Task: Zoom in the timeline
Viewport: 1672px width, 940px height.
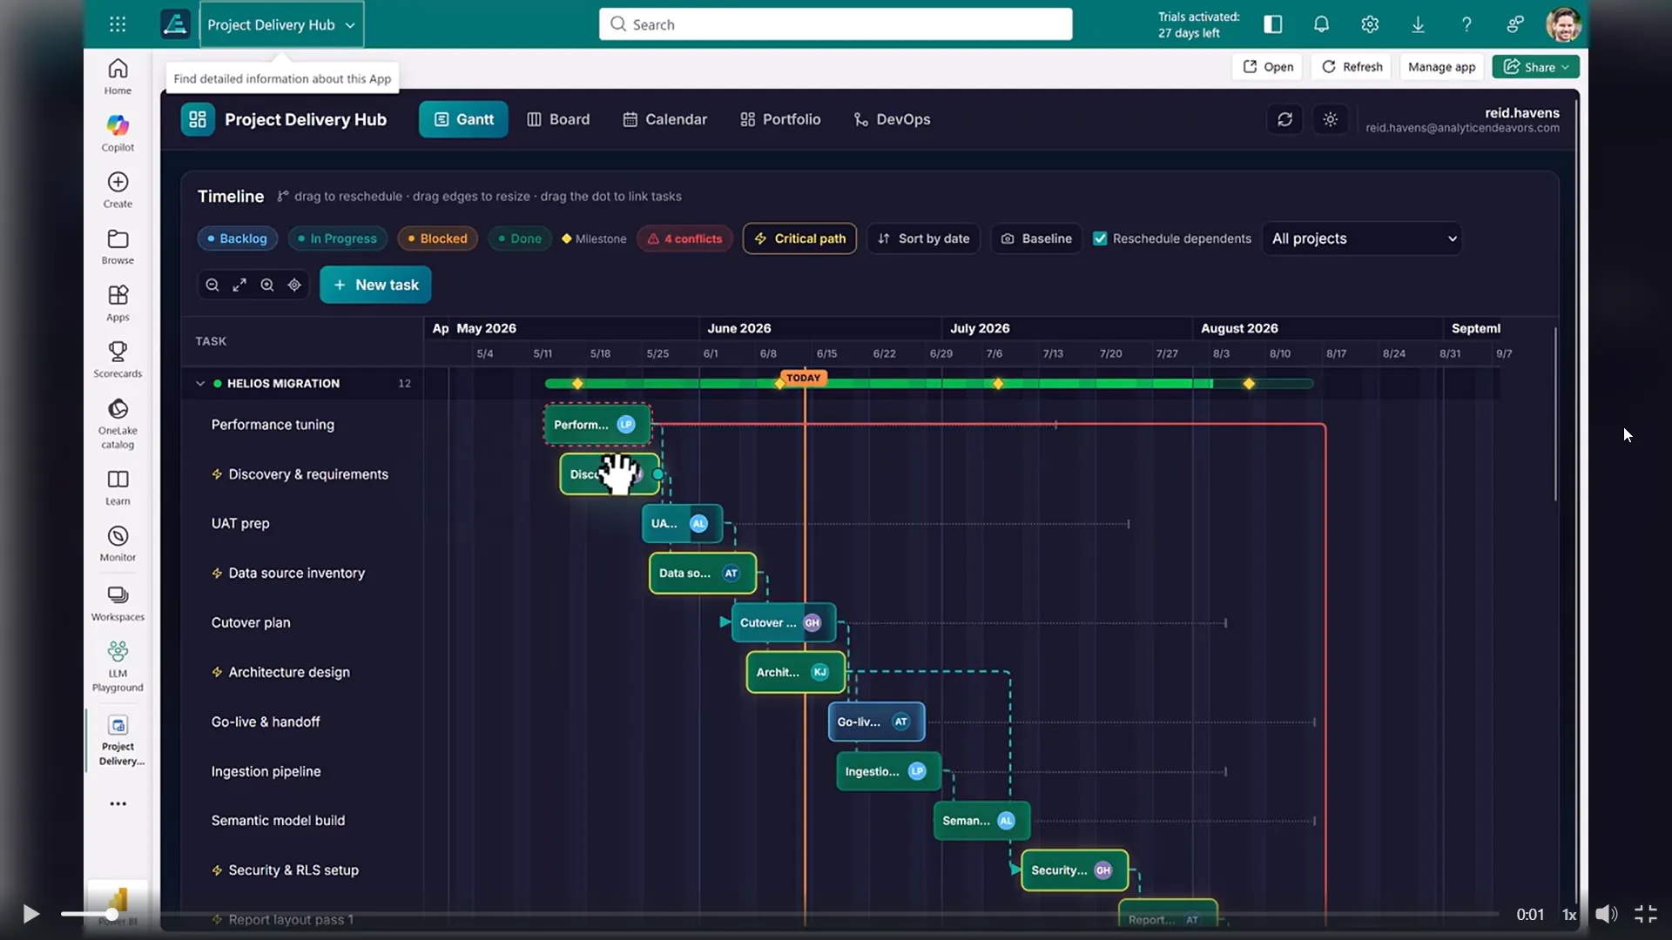Action: pyautogui.click(x=267, y=285)
